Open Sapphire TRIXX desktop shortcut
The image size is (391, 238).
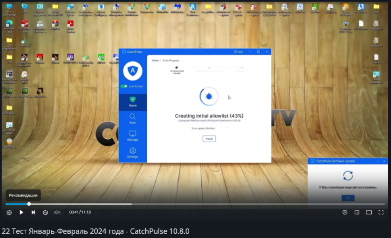[24, 77]
